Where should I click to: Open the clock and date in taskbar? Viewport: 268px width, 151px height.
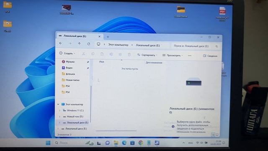pyautogui.click(x=216, y=143)
